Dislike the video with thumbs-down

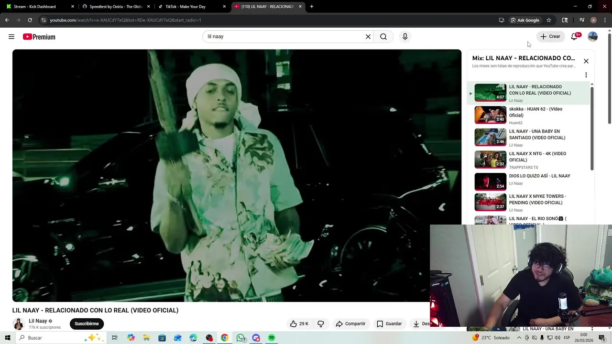pyautogui.click(x=321, y=324)
